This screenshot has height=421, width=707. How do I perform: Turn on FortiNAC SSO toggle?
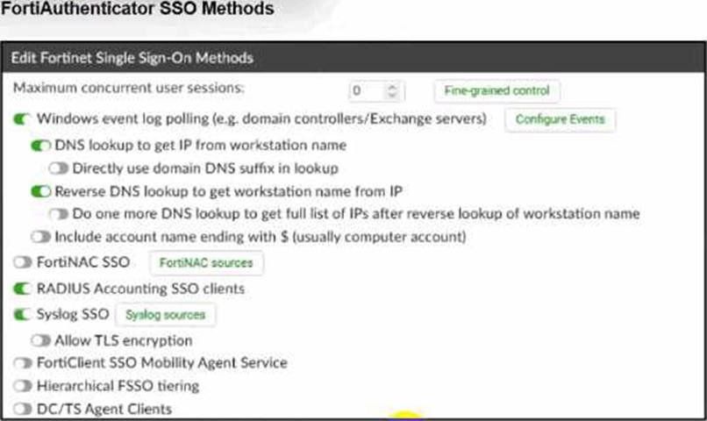click(23, 261)
